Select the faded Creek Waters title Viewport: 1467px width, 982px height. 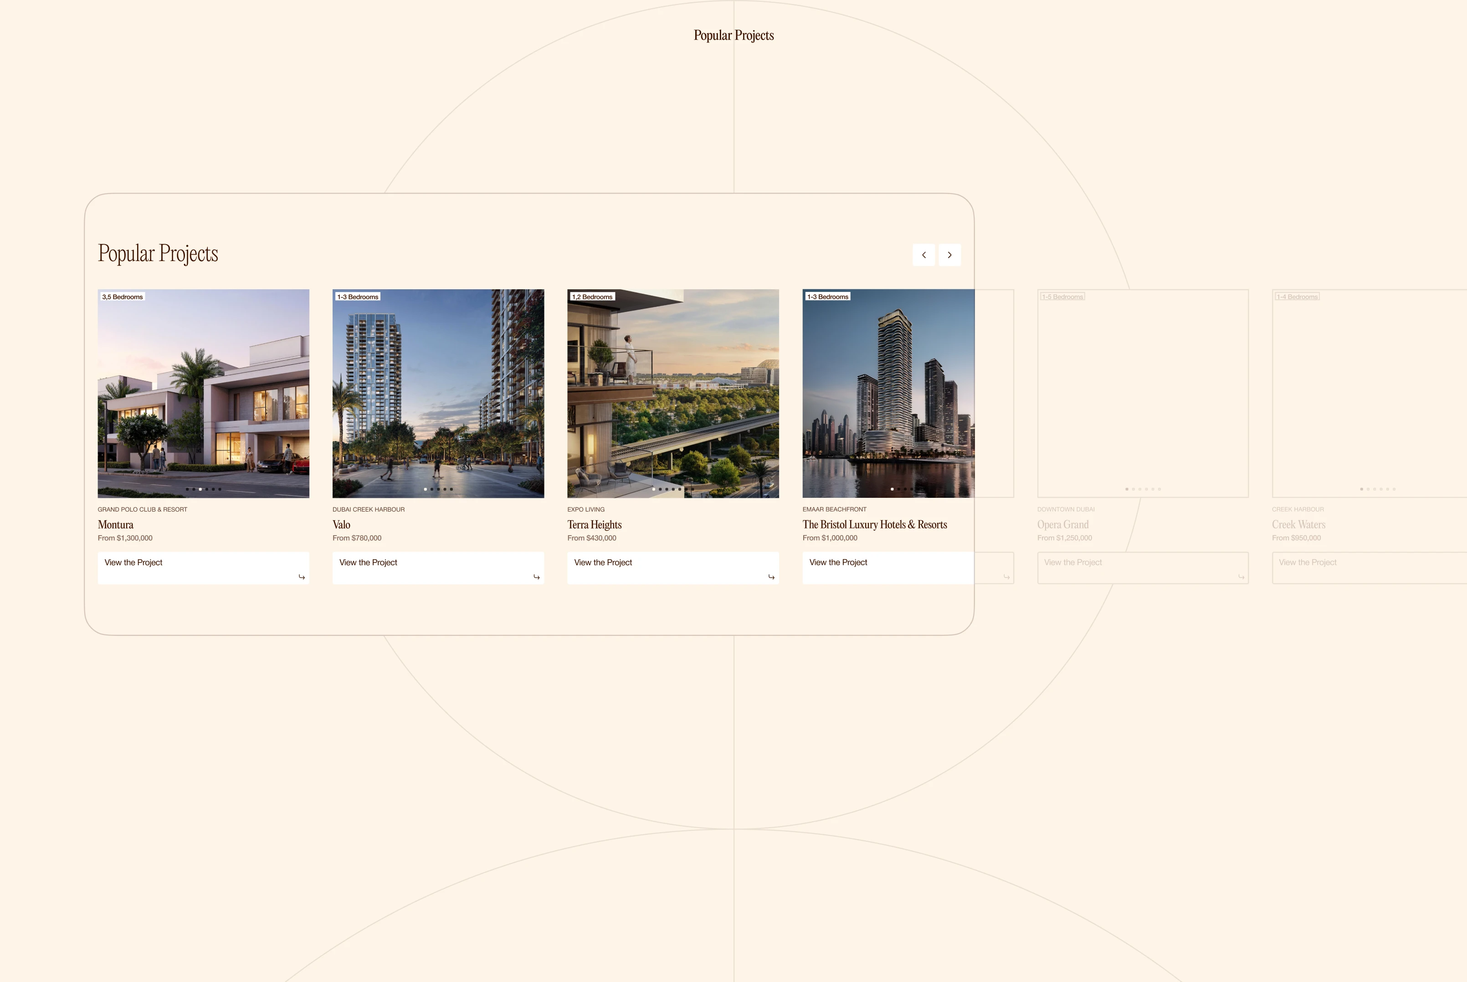point(1298,525)
